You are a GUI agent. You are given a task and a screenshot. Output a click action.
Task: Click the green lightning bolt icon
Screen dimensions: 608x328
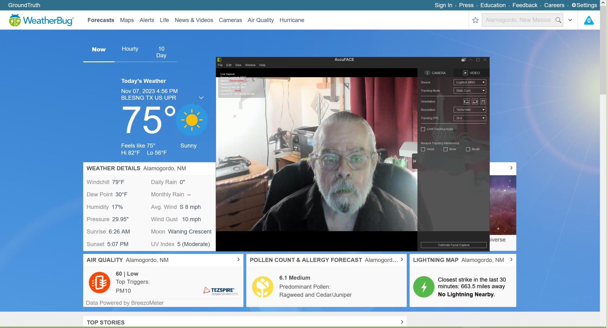point(424,287)
